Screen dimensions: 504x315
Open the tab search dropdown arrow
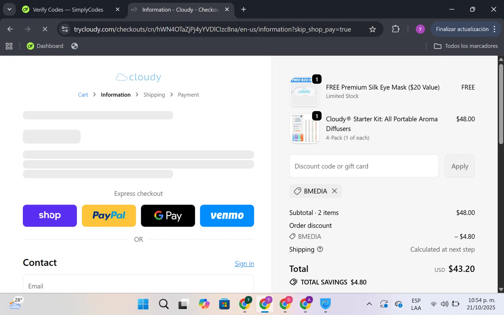[9, 9]
